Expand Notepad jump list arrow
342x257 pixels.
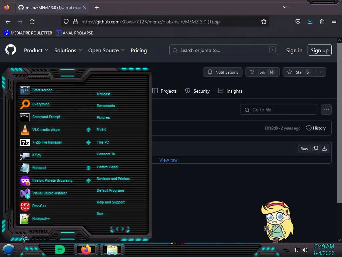(88, 168)
